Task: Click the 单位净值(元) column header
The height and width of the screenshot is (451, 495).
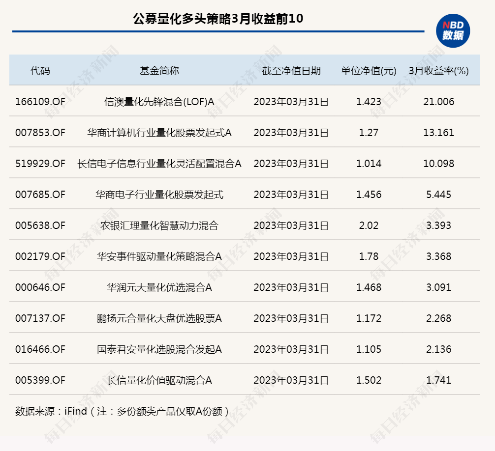Action: point(369,71)
